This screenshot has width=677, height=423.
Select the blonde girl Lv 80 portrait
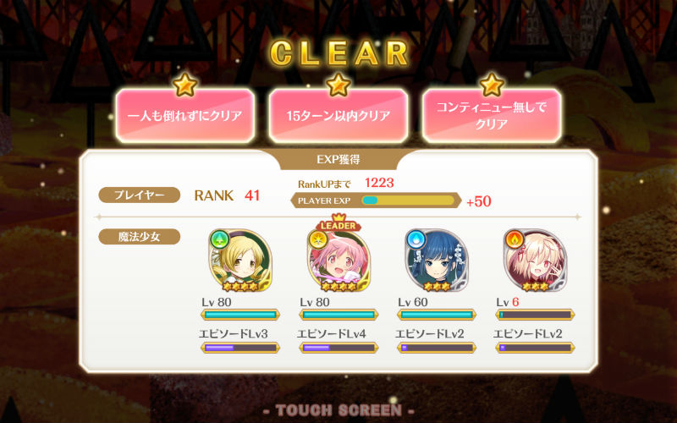(x=240, y=261)
